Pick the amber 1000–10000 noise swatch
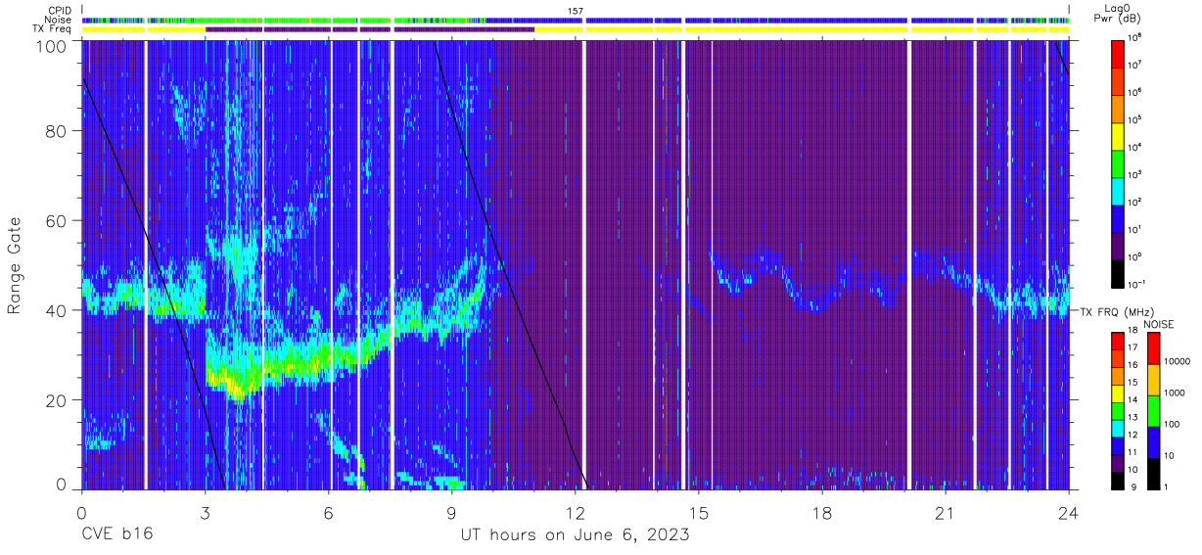1202x555 pixels. click(x=1153, y=380)
